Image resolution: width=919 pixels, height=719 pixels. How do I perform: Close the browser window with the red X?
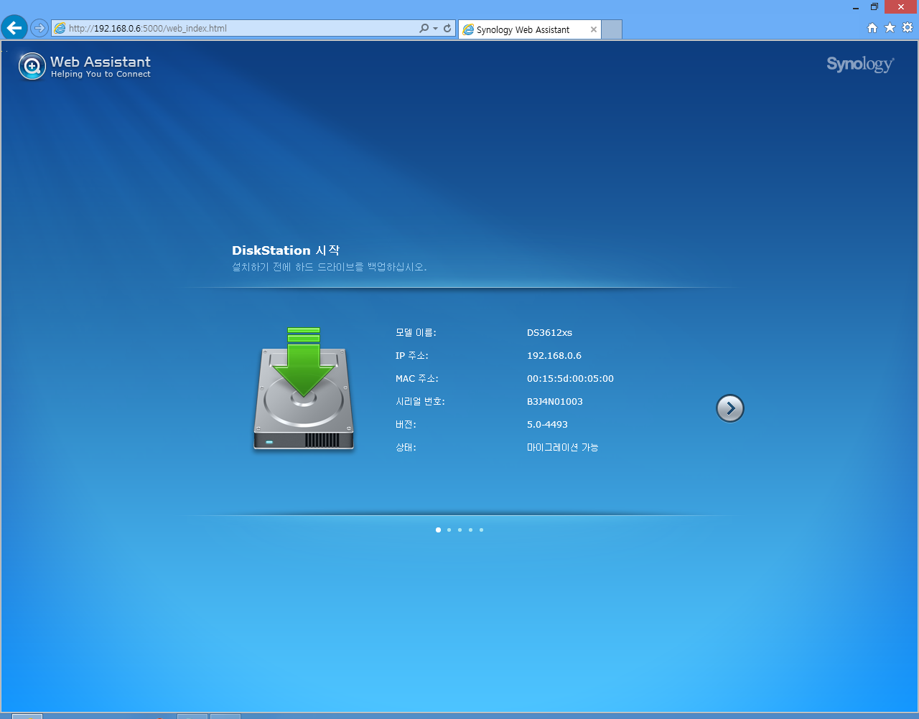901,7
